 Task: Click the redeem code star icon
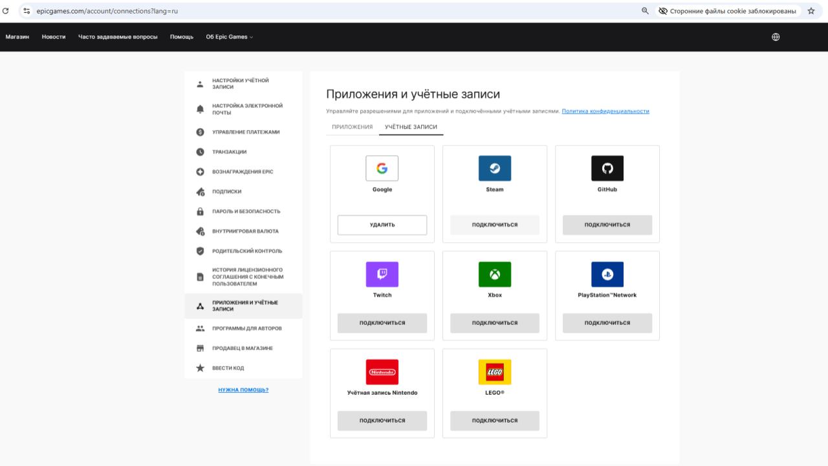[200, 368]
